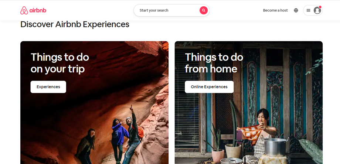Open the hamburger menu icon
Viewport: 340px width, 164px height.
pyautogui.click(x=308, y=10)
